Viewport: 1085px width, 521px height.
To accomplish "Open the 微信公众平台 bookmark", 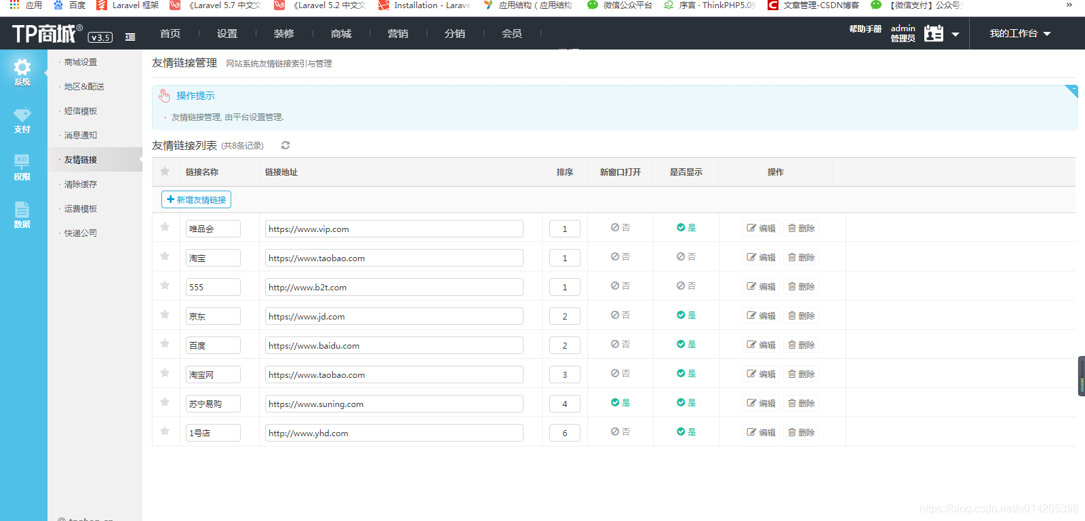I will tap(620, 5).
